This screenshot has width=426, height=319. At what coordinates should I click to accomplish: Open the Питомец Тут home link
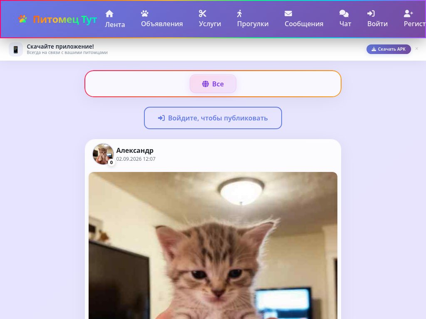57,19
